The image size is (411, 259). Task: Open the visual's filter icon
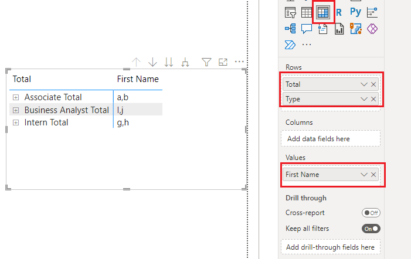[x=206, y=62]
